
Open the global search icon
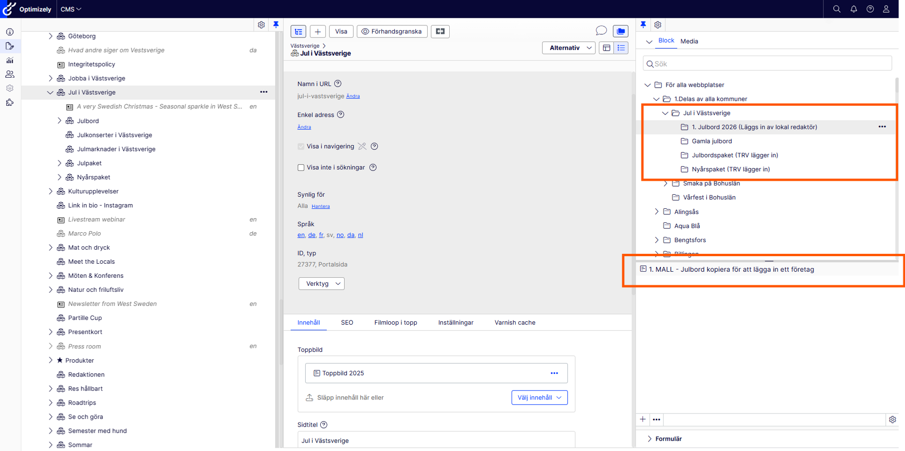coord(837,9)
